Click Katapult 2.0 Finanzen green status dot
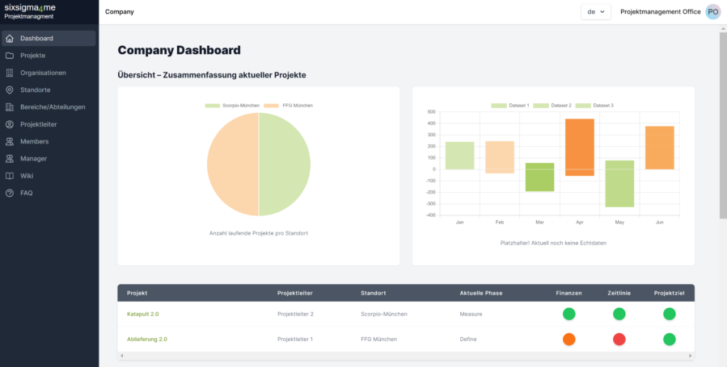727x367 pixels. (568, 314)
